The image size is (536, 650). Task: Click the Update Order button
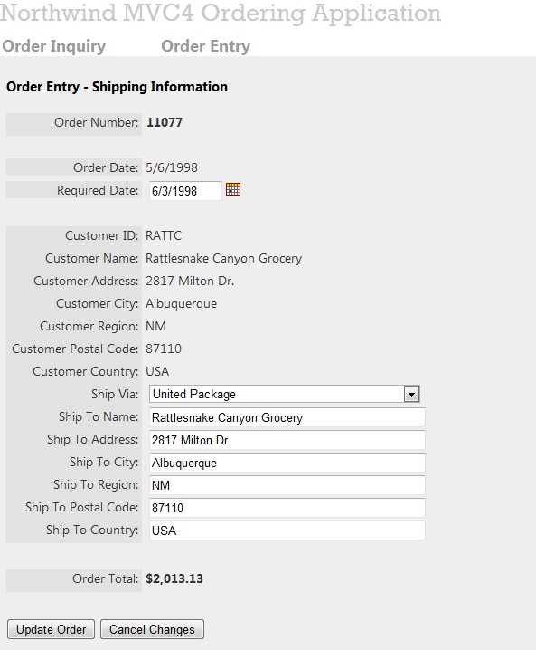[51, 629]
